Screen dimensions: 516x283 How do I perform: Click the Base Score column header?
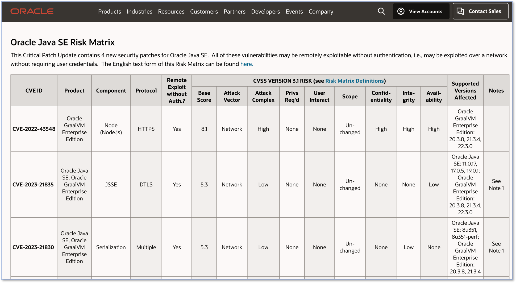pyautogui.click(x=204, y=97)
